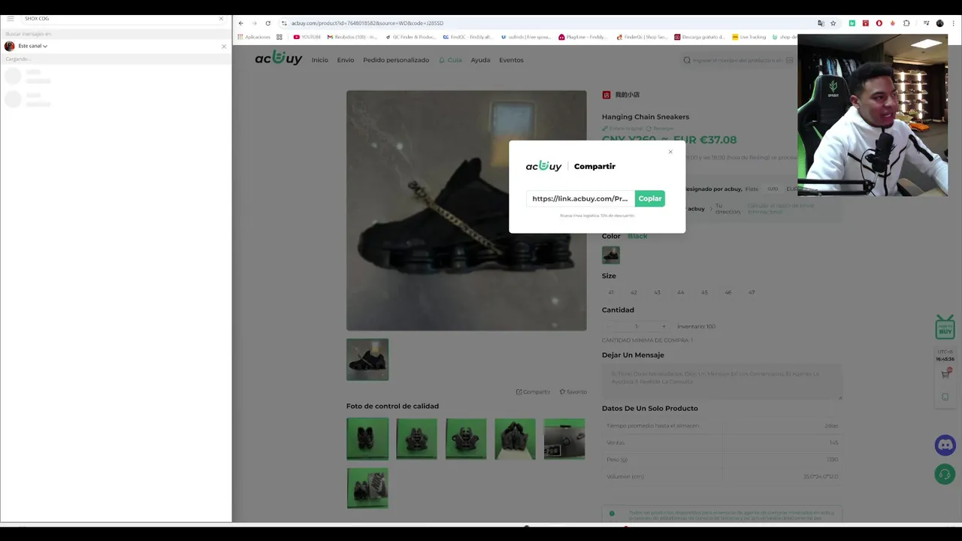Dismiss the 'Este canal' search filter

[224, 47]
